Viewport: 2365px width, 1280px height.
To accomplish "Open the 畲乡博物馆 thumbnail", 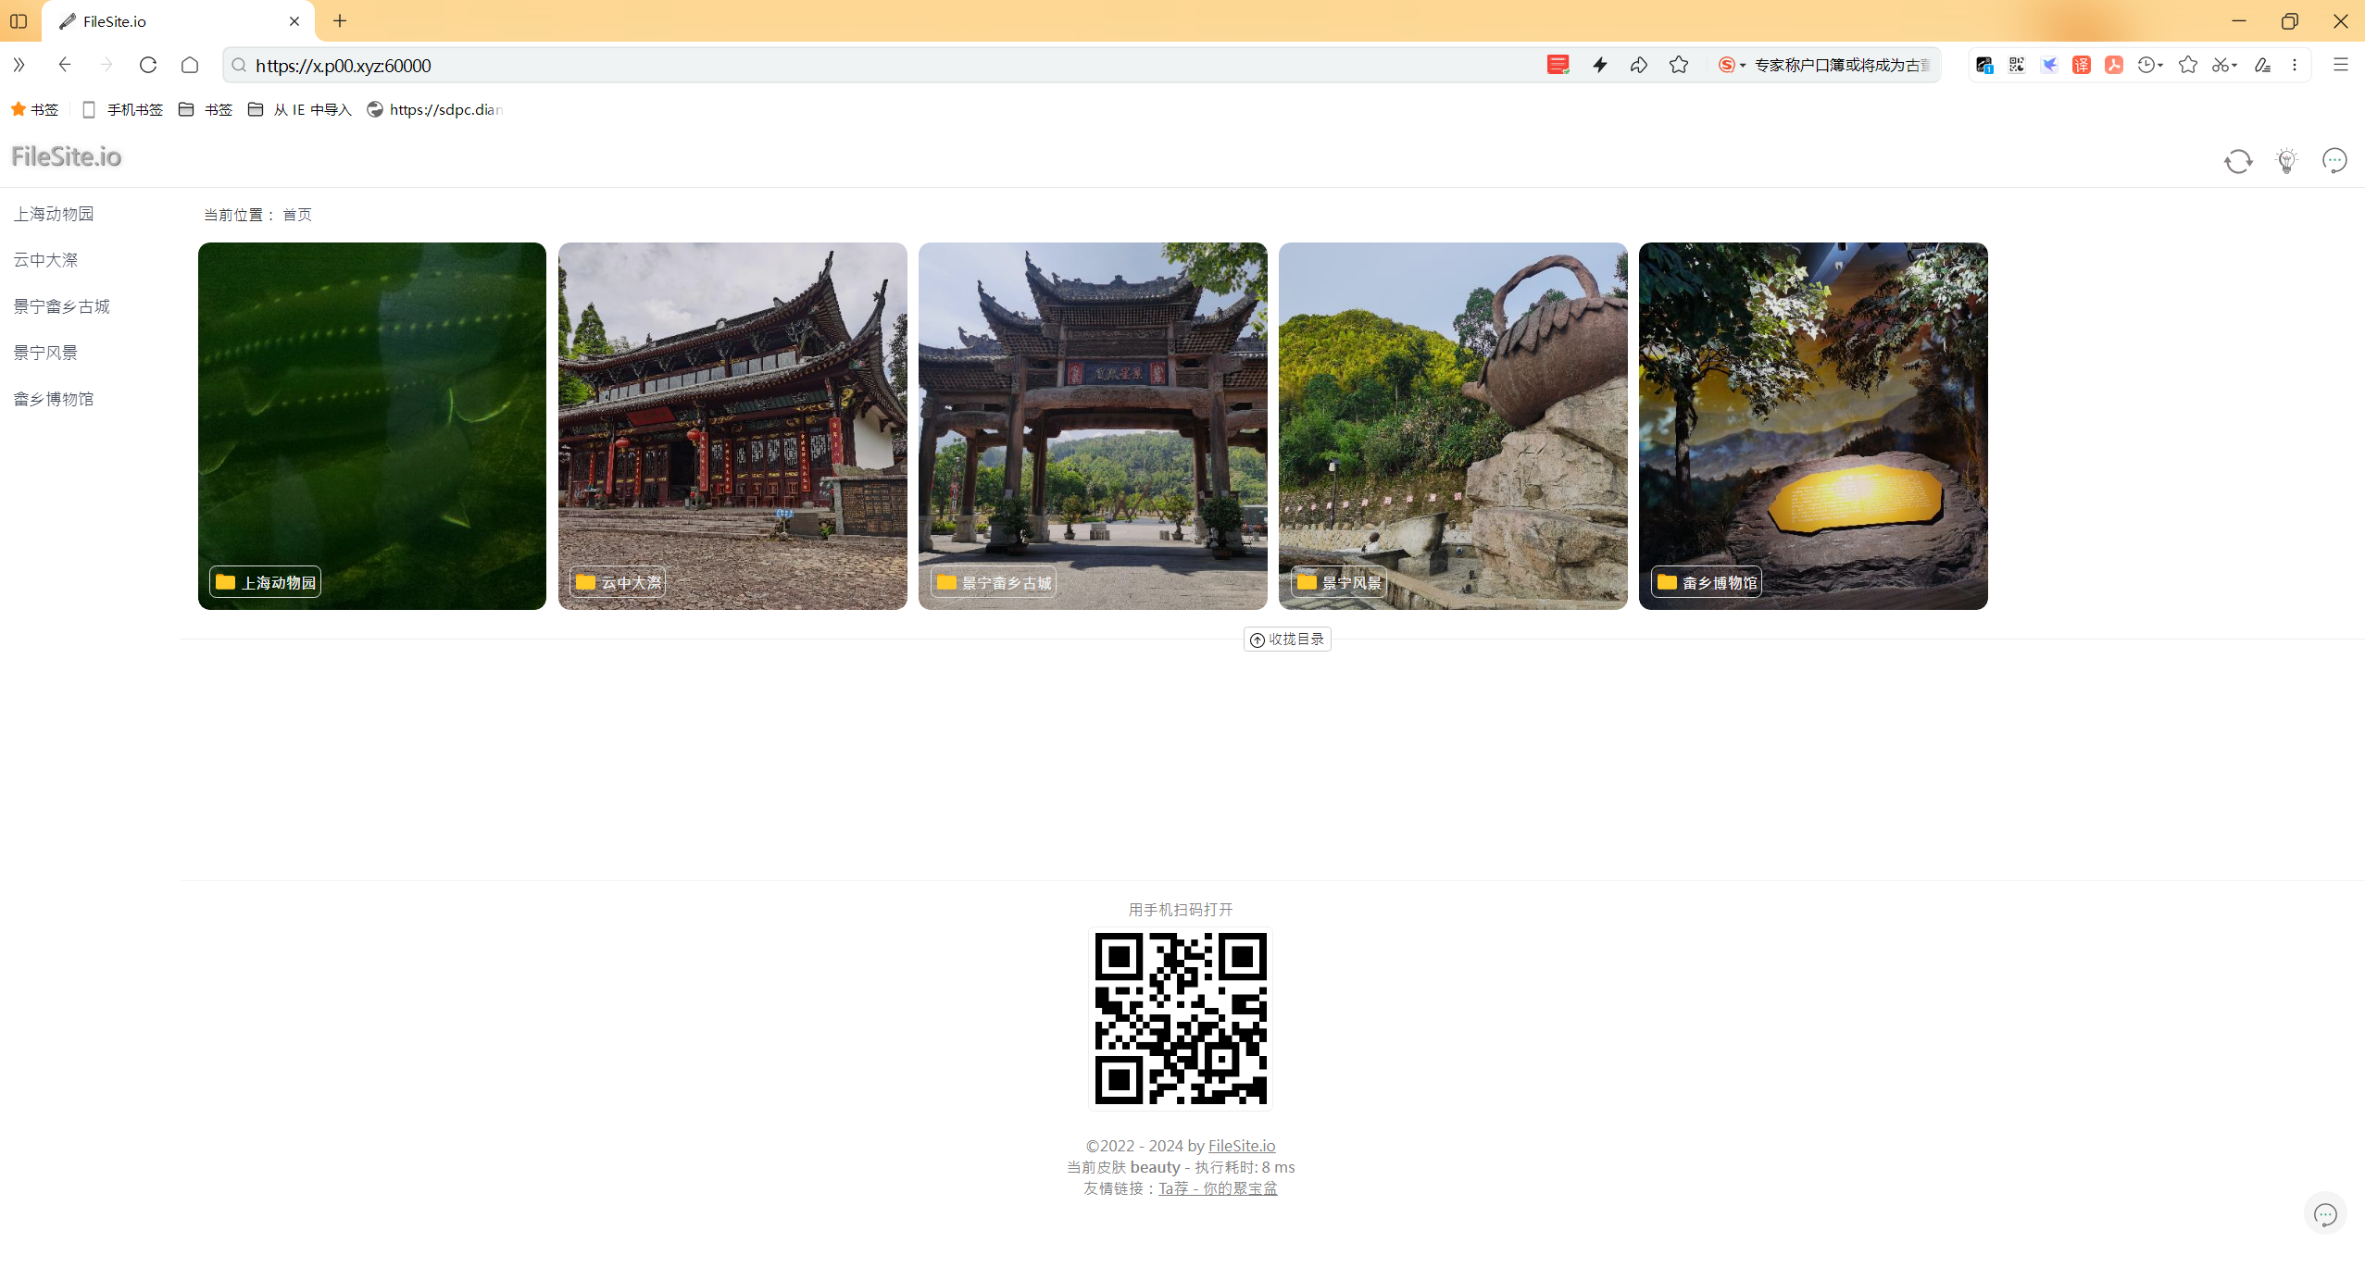I will click(1813, 426).
